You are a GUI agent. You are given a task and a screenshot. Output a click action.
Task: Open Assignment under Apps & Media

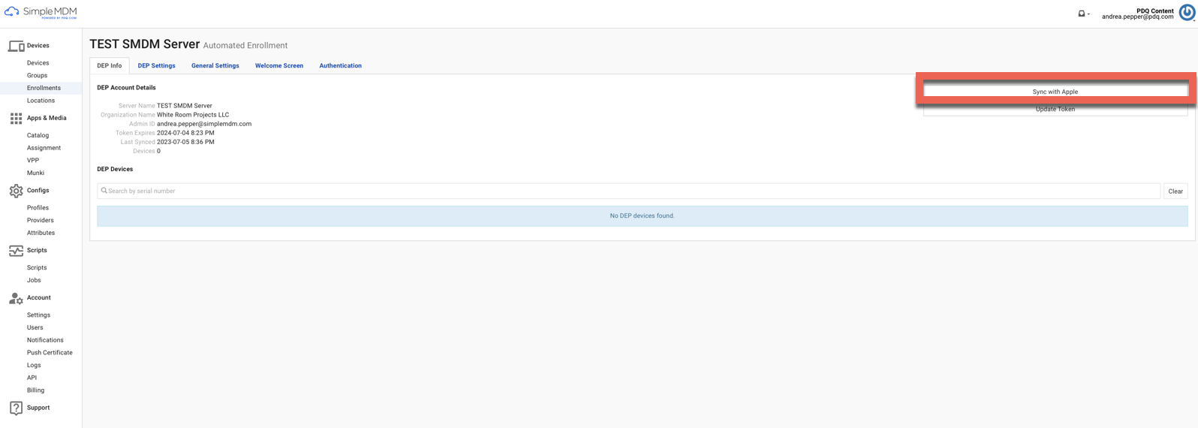tap(44, 148)
